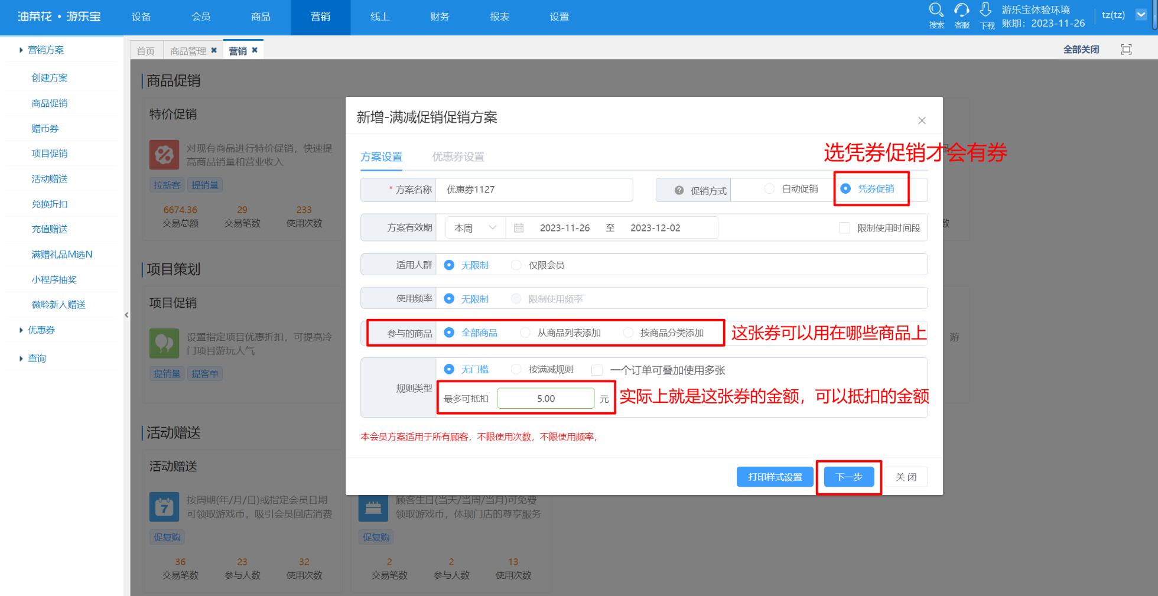Viewport: 1158px width, 596px height.
Task: Open the 商品 top menu
Action: pyautogui.click(x=261, y=17)
